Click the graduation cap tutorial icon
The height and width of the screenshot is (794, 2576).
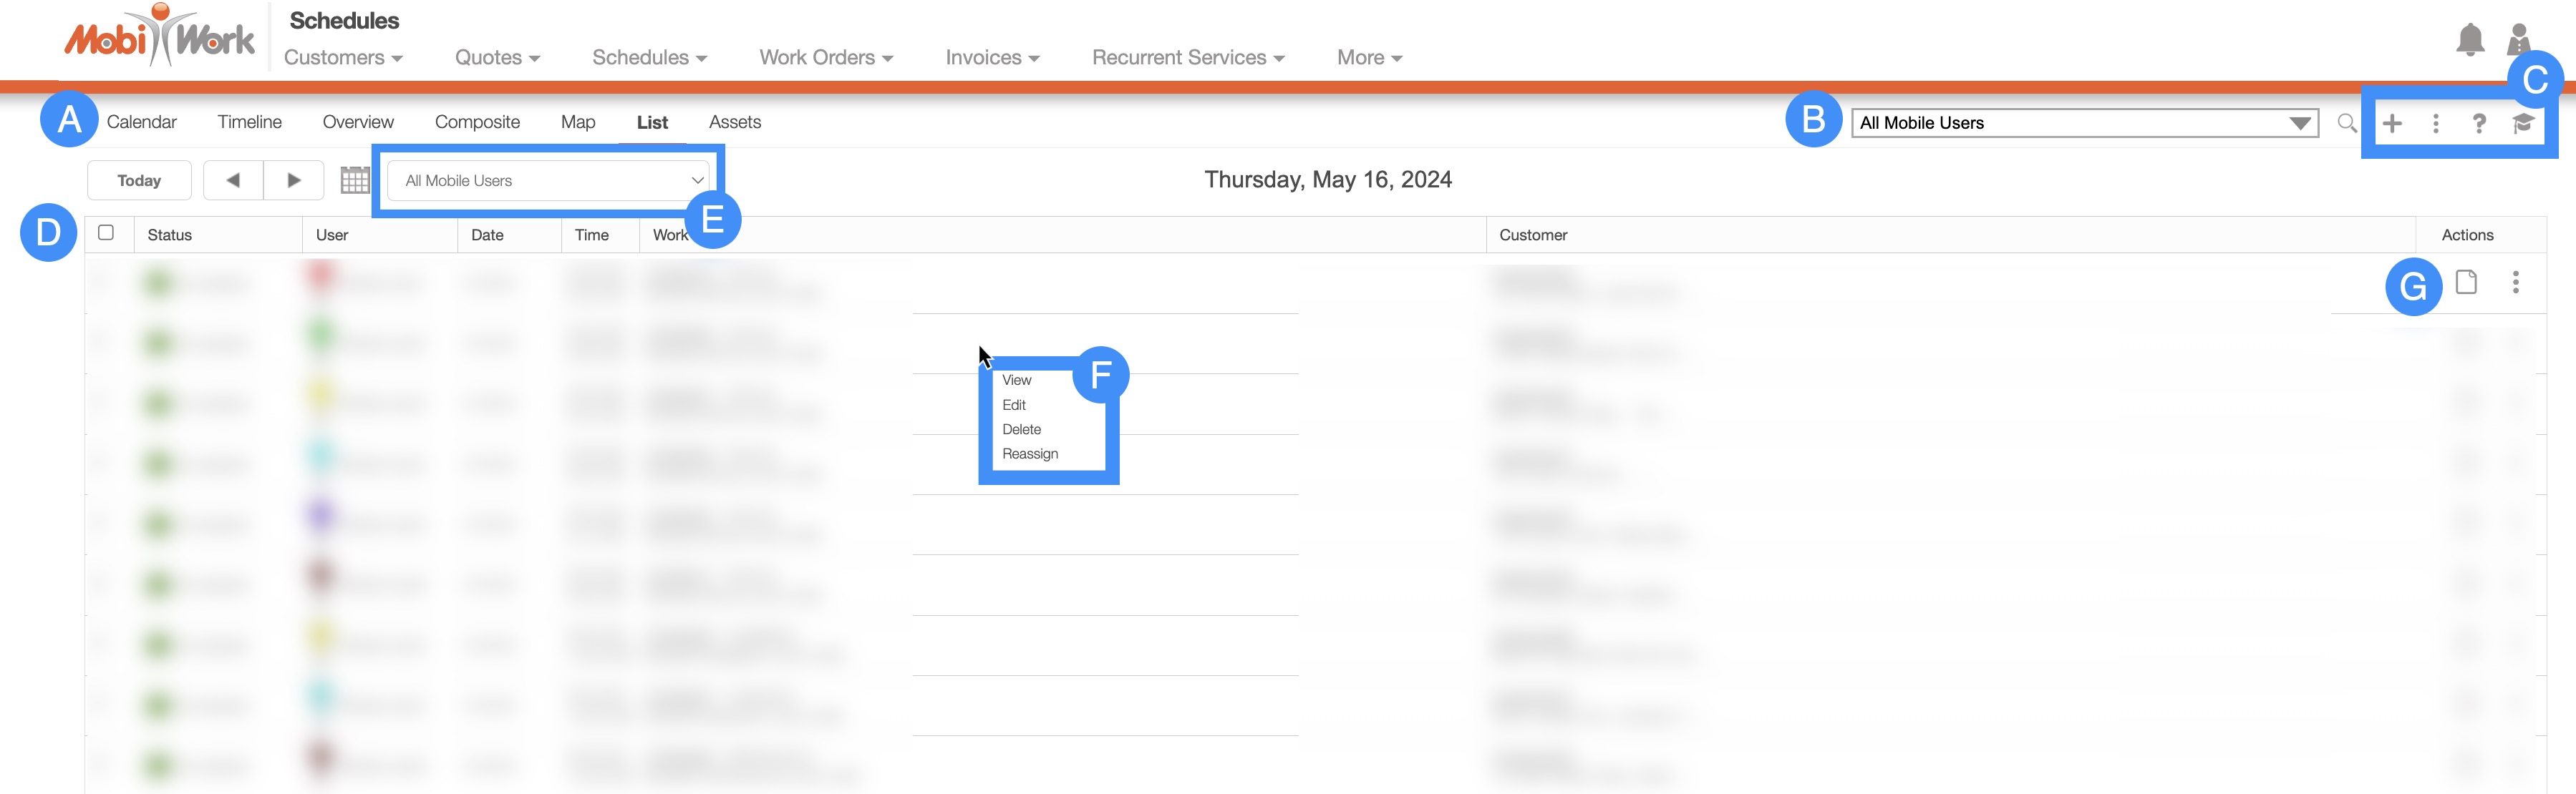point(2523,123)
